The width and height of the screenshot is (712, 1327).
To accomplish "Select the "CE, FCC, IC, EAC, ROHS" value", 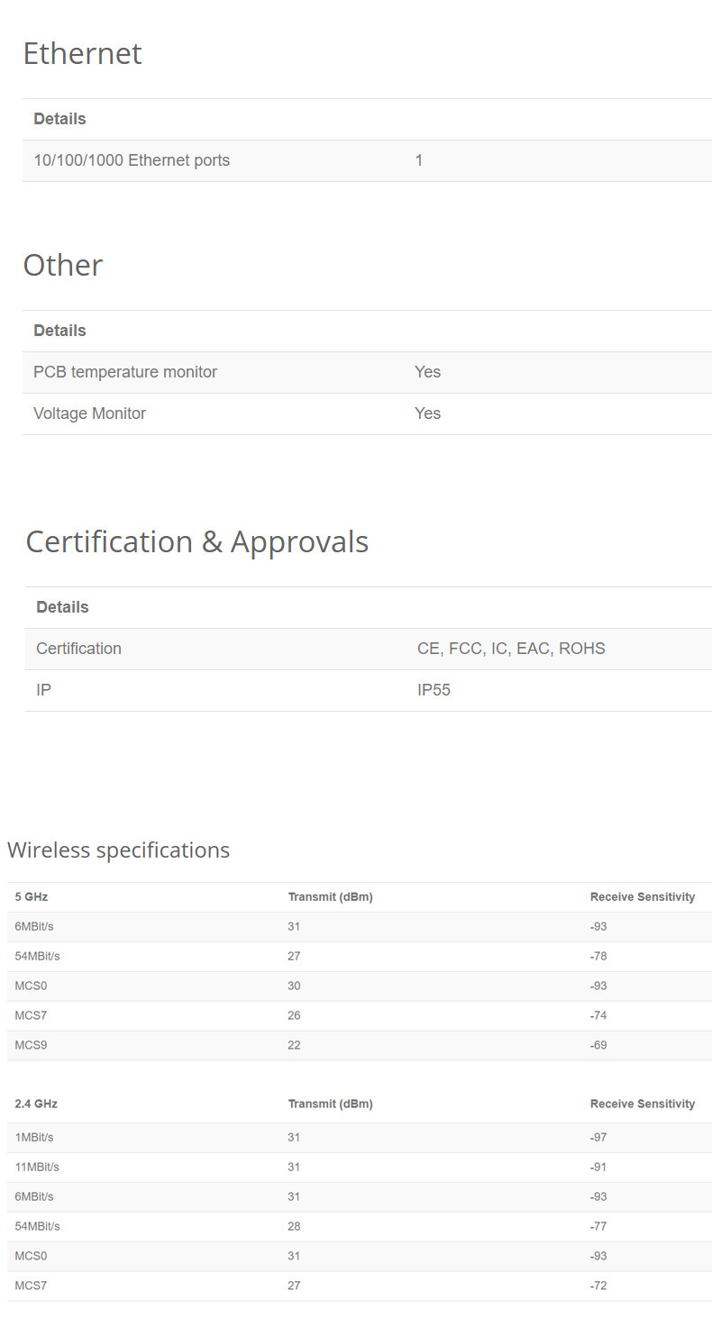I will click(511, 649).
